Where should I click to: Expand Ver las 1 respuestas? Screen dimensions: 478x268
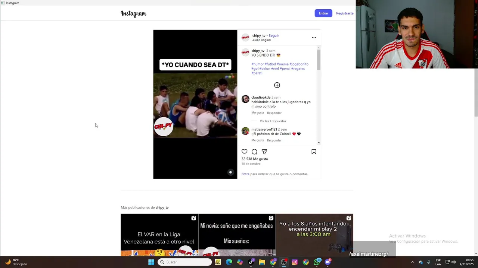point(273,121)
